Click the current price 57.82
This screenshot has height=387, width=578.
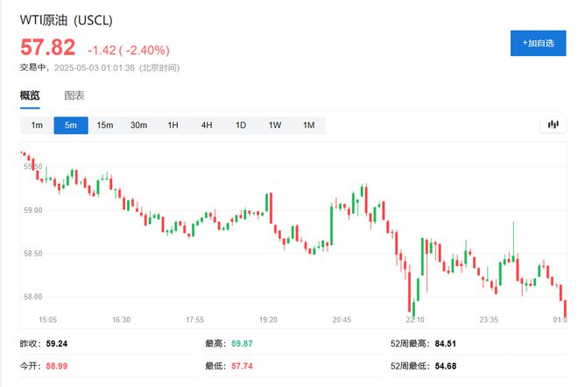click(x=47, y=48)
